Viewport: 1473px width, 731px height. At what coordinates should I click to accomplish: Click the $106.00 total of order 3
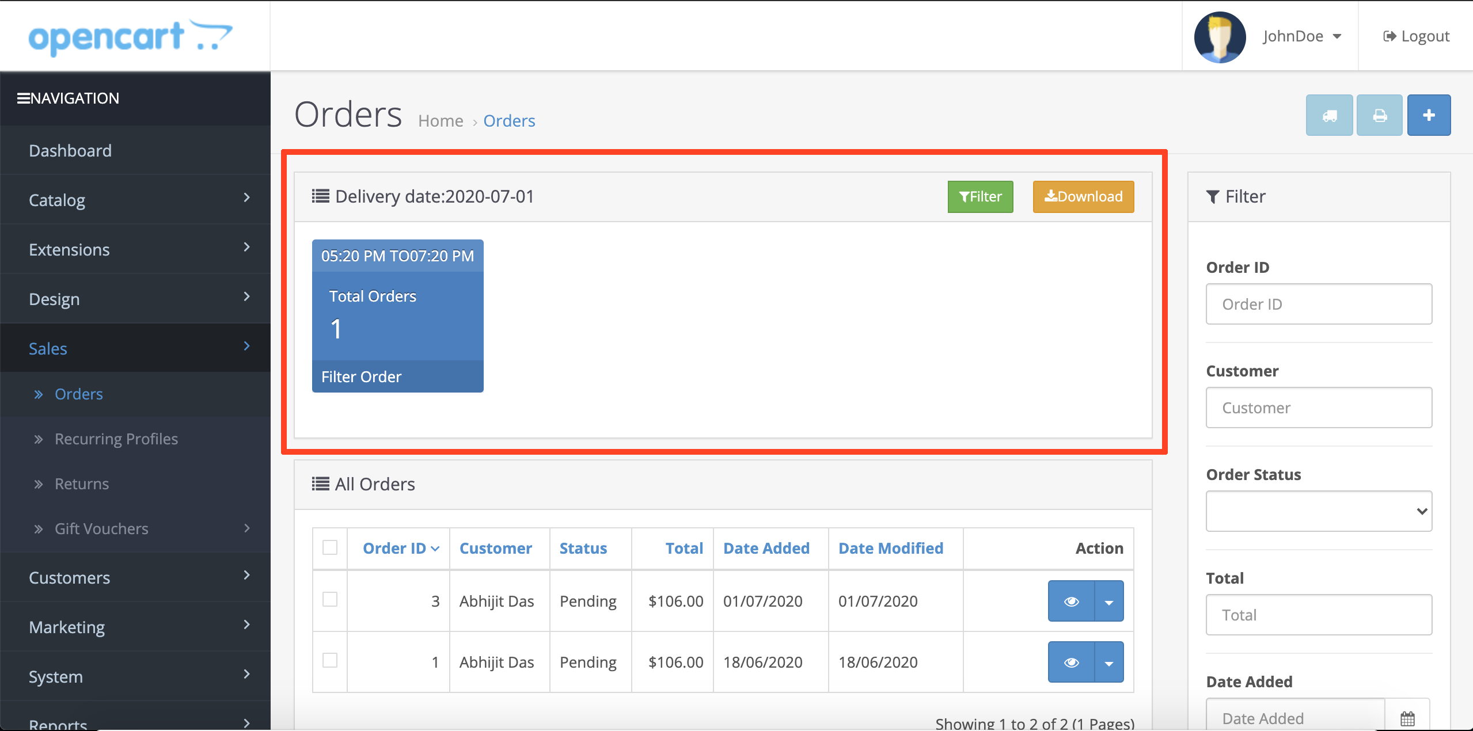click(675, 601)
